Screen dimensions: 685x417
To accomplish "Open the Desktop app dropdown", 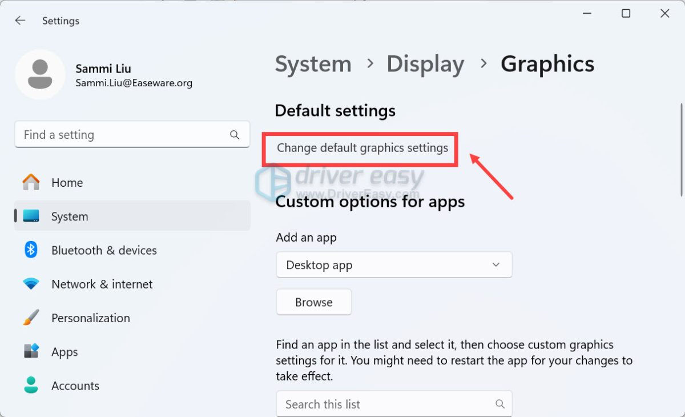I will click(x=394, y=264).
